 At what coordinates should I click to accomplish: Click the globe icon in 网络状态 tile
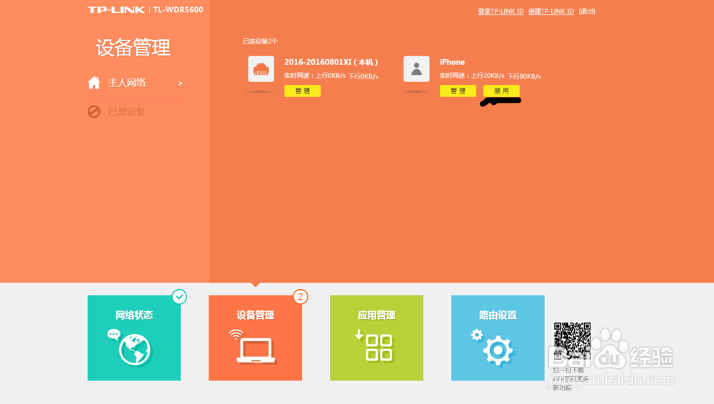click(x=135, y=349)
